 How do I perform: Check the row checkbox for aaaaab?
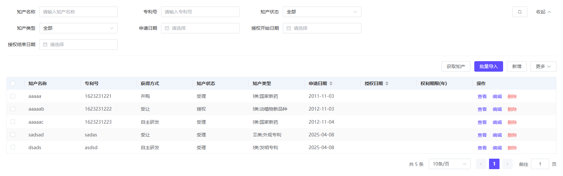tap(13, 109)
